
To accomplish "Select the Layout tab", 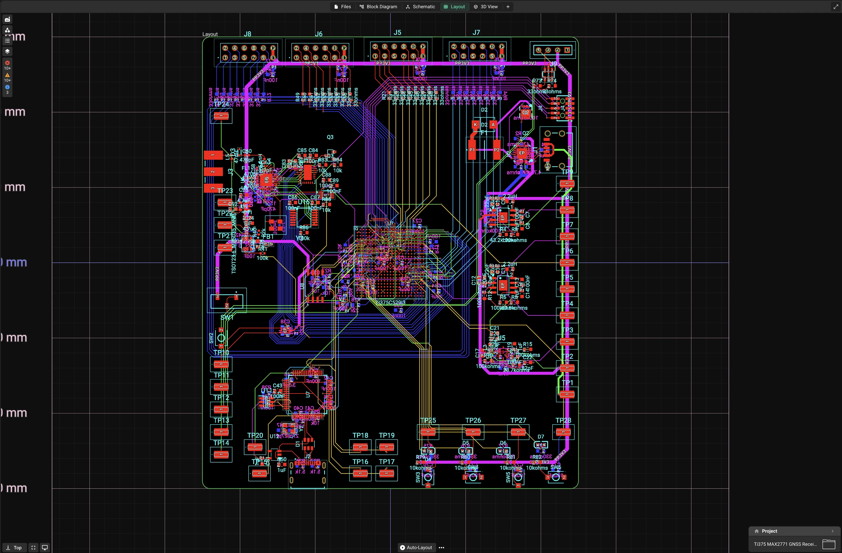I will [x=454, y=7].
